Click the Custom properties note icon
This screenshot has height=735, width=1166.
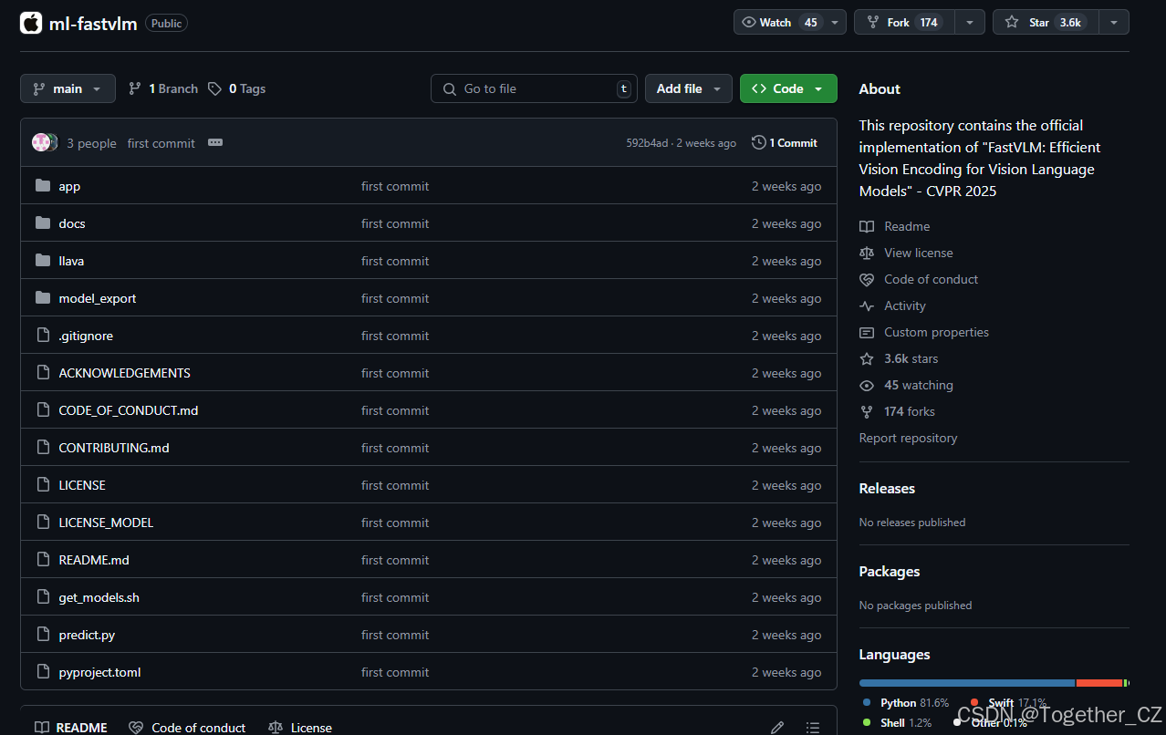[867, 332]
